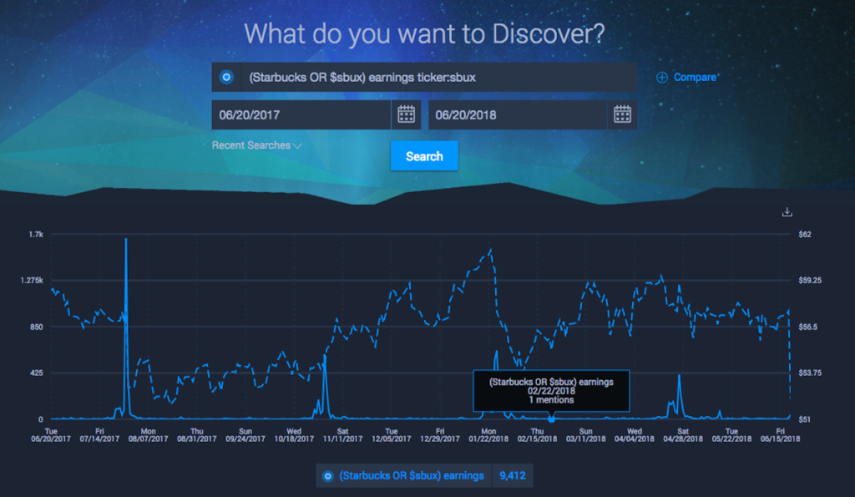Click the calendar icon beside 06/20/2018
Image resolution: width=855 pixels, height=497 pixels.
pos(624,114)
